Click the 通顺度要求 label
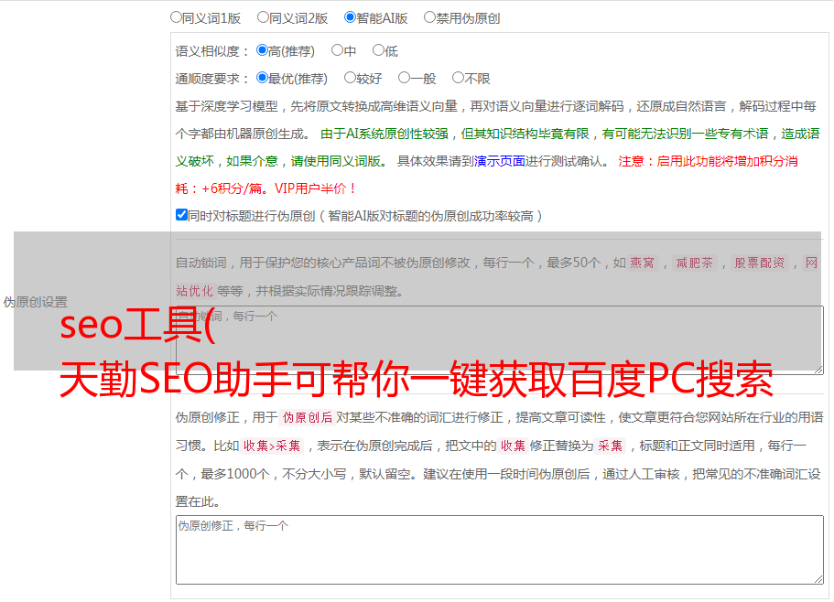Viewport: 834px width, 602px height. (x=211, y=79)
